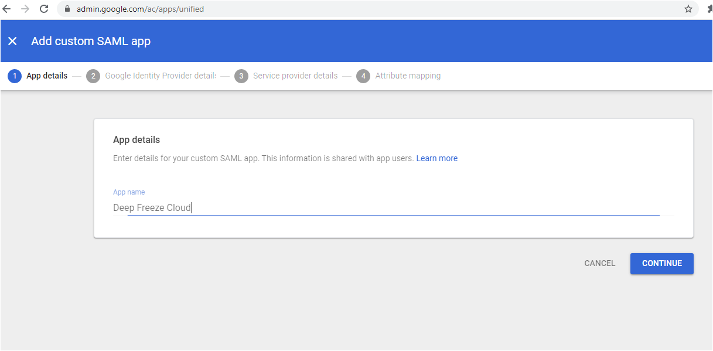Close the Add custom SAML app dialog
This screenshot has height=351, width=713.
tap(12, 41)
